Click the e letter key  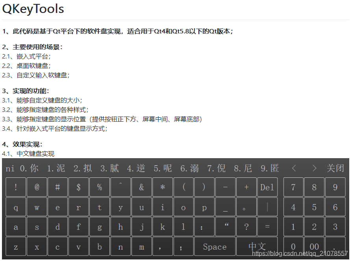click(x=58, y=207)
